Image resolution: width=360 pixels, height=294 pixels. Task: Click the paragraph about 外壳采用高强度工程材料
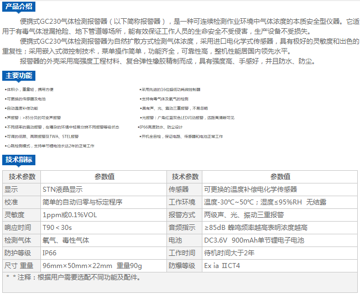tap(168, 61)
